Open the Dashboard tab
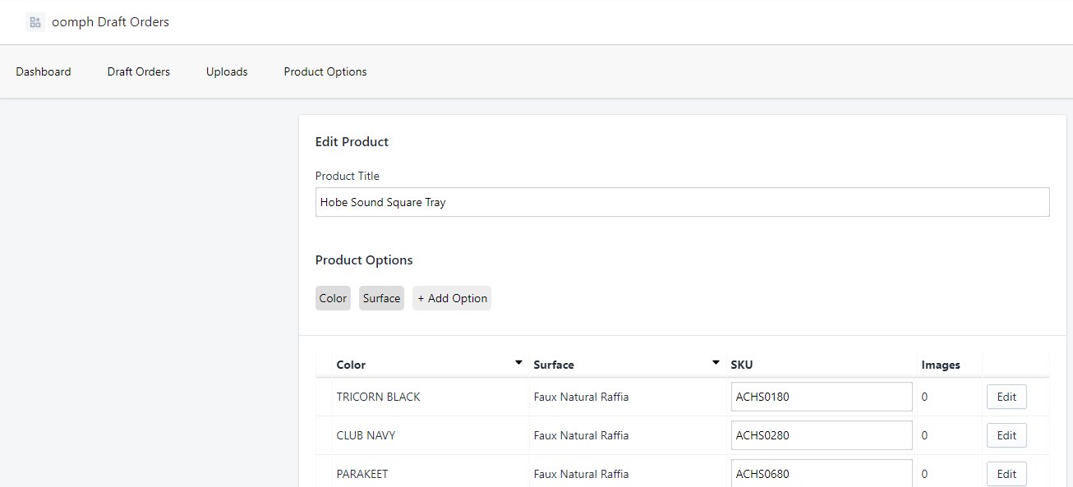1073x487 pixels. (44, 71)
